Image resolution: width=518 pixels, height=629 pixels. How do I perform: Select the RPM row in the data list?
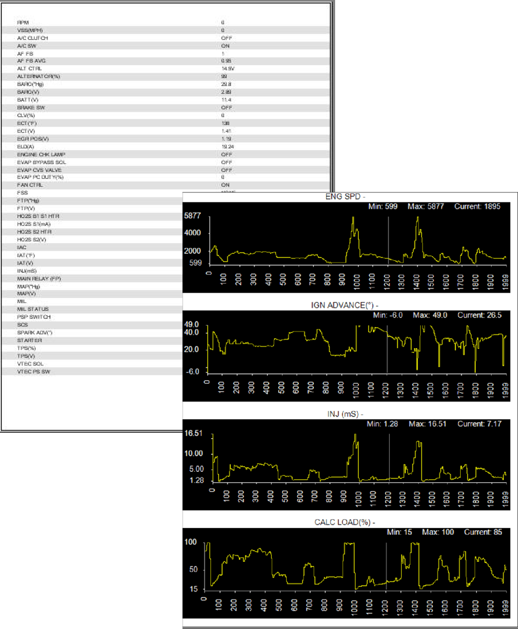point(23,23)
